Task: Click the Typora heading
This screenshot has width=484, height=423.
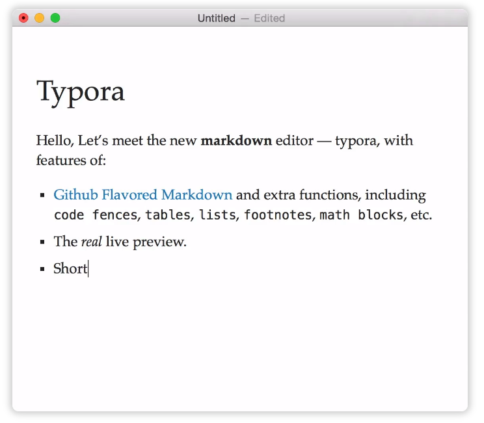Action: click(x=81, y=92)
